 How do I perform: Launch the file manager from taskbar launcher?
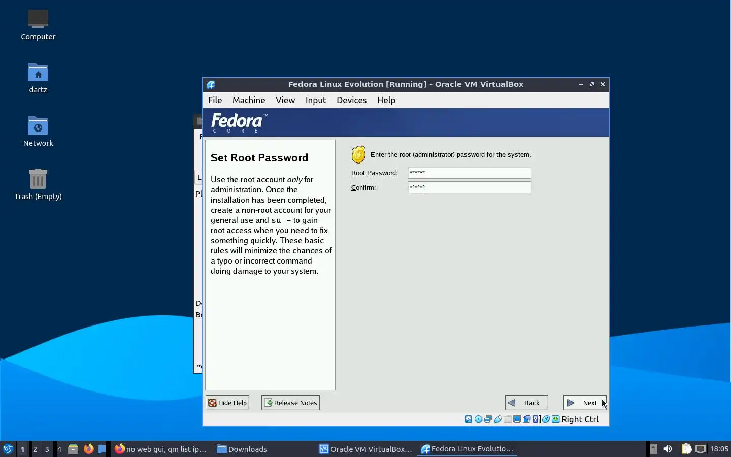(x=73, y=449)
